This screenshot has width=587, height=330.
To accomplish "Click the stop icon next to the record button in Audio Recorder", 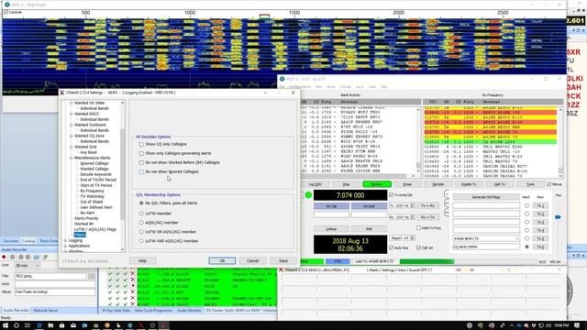I will click(12, 257).
